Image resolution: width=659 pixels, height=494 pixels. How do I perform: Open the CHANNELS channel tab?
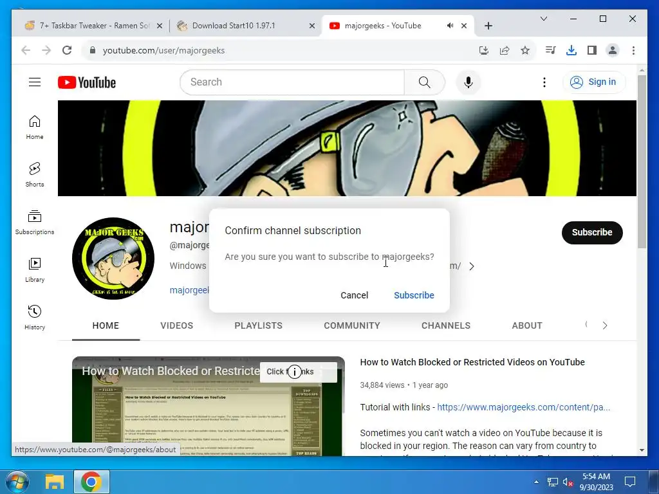(446, 325)
